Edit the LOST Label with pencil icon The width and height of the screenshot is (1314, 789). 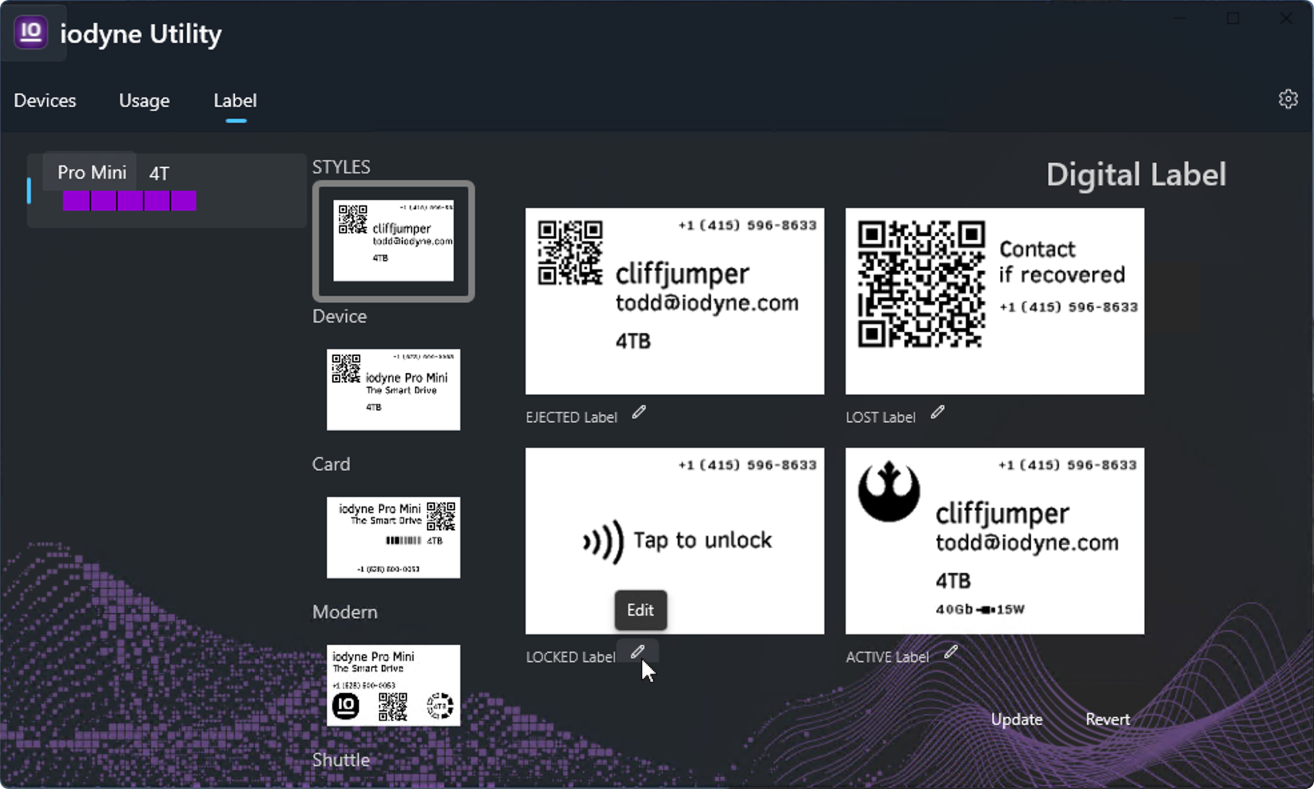(x=938, y=412)
